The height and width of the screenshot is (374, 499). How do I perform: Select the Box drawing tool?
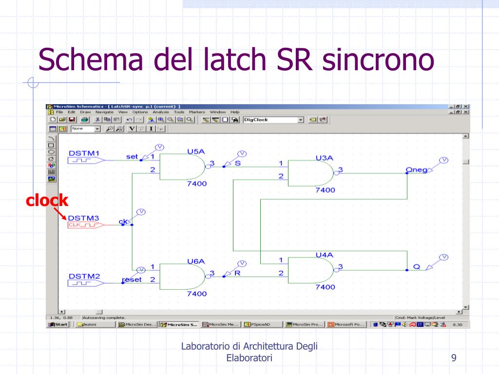click(51, 145)
